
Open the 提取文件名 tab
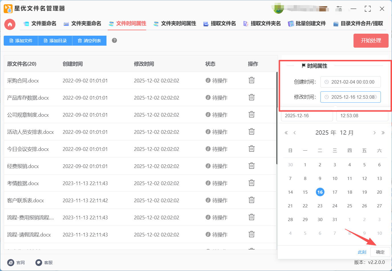[220, 24]
